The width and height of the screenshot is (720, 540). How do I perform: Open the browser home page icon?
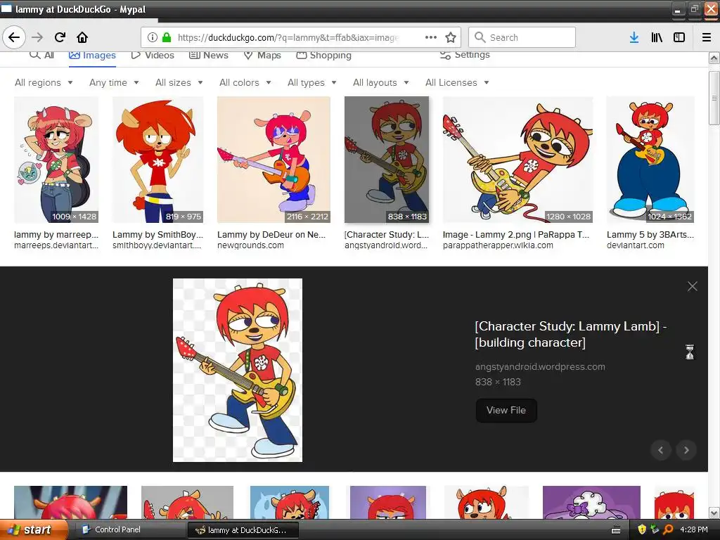82,37
